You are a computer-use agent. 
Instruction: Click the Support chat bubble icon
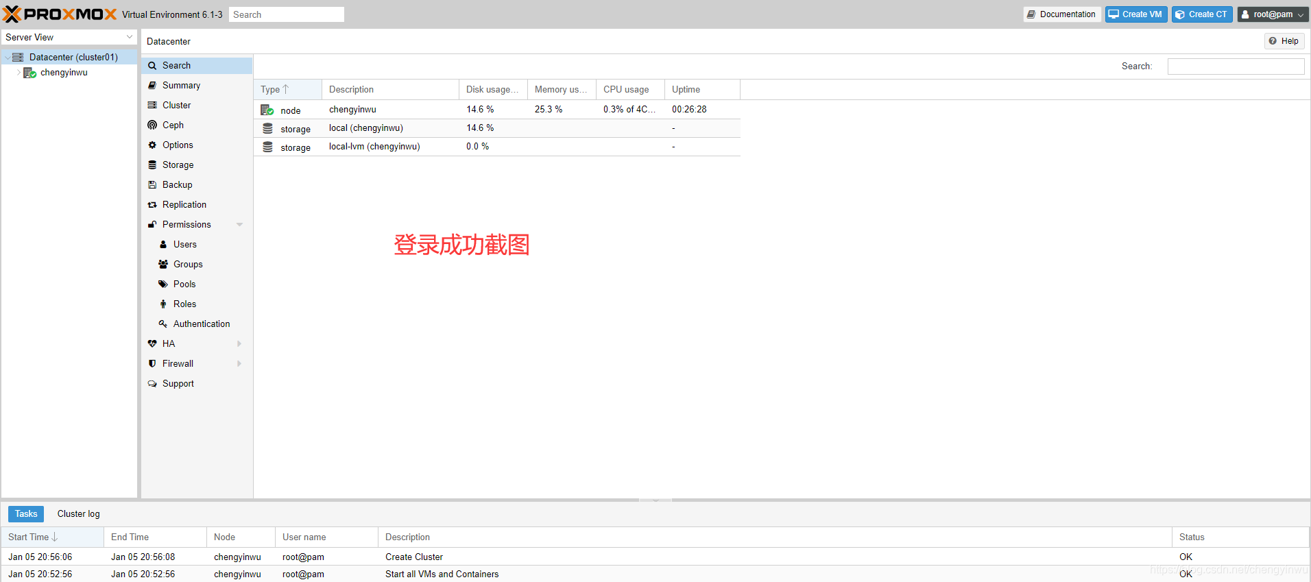click(152, 384)
